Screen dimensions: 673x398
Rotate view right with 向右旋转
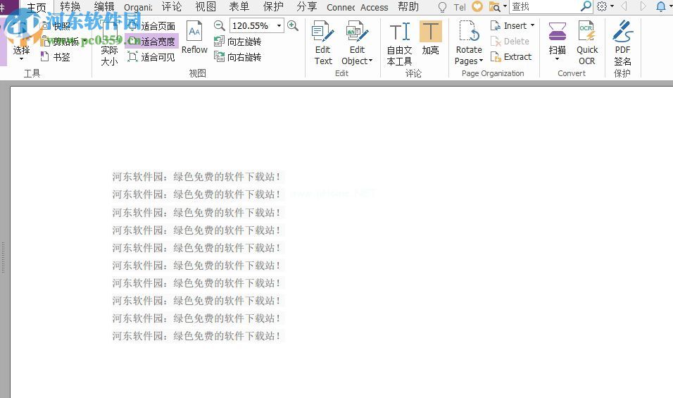click(x=237, y=56)
